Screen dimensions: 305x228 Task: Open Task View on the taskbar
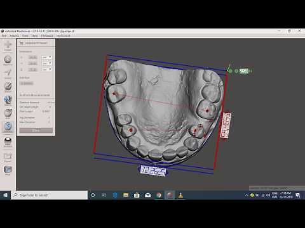pos(104,195)
